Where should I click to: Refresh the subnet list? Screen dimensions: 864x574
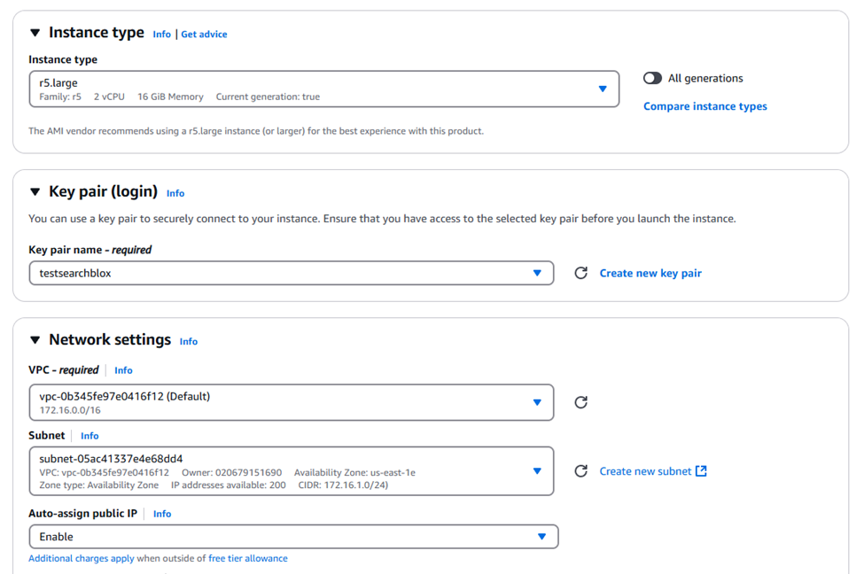(x=580, y=471)
